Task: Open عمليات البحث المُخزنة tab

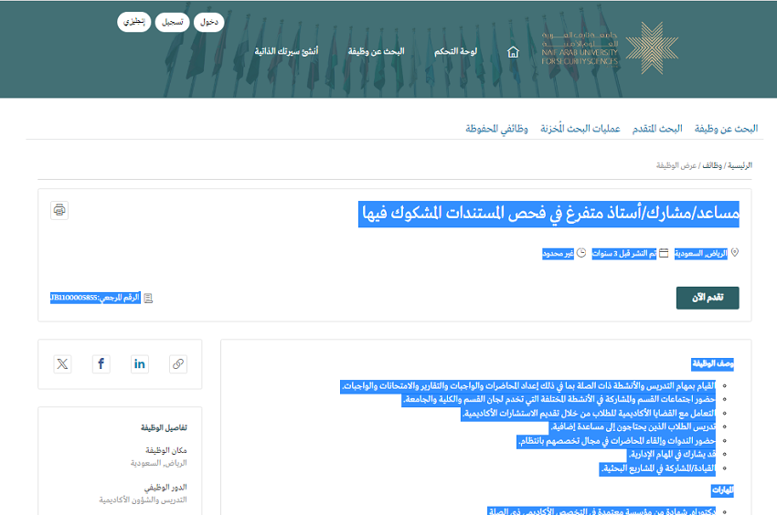Action: coord(580,129)
